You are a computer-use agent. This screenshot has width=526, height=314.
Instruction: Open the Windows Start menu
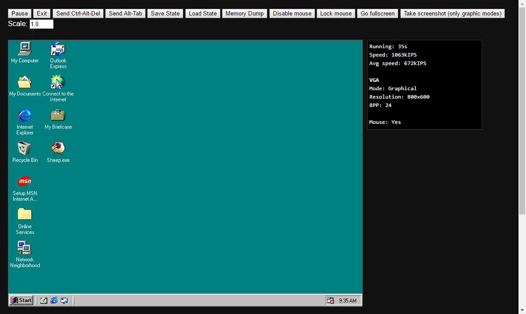tap(21, 300)
